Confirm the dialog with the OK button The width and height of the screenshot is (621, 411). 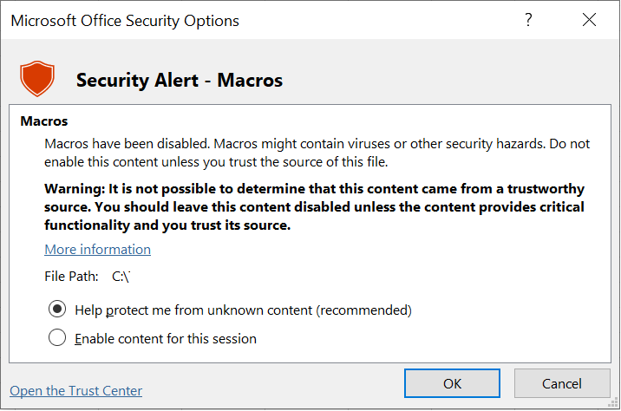coord(452,383)
